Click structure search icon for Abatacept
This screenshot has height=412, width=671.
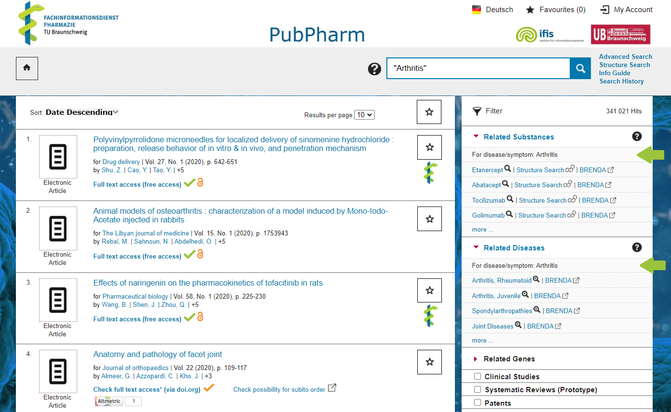pyautogui.click(x=568, y=184)
